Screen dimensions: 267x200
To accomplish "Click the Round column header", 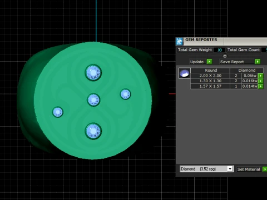I will tap(211, 71).
